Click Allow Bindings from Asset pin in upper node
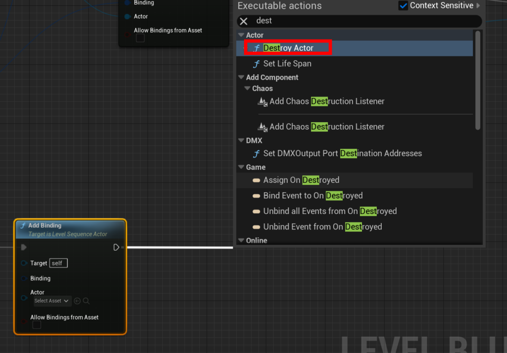This screenshot has width=507, height=353. point(127,34)
